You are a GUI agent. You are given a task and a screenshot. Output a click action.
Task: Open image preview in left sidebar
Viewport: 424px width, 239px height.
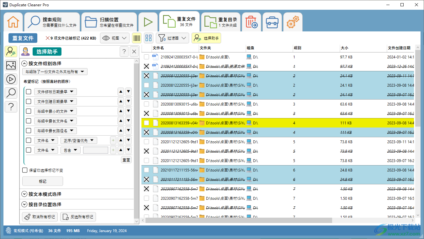(11, 65)
